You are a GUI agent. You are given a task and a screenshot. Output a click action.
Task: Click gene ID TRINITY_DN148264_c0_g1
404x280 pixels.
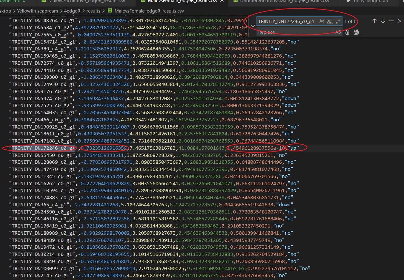43,21
